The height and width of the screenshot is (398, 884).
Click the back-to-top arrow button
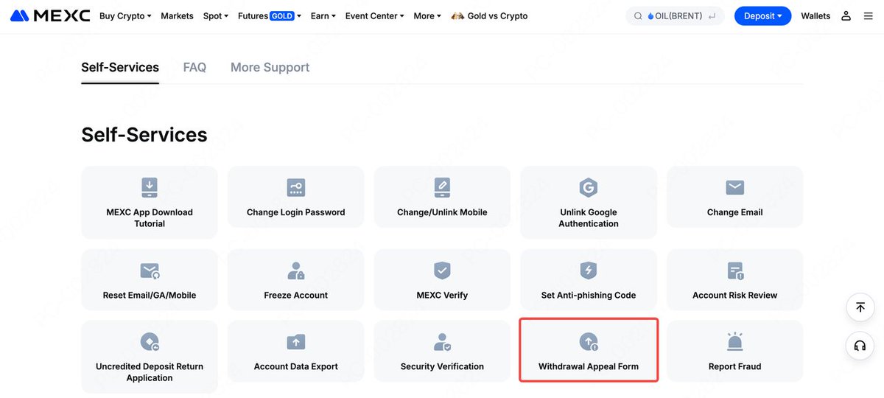(860, 307)
